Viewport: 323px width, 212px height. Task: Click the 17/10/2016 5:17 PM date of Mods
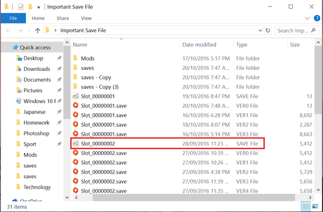click(x=206, y=59)
